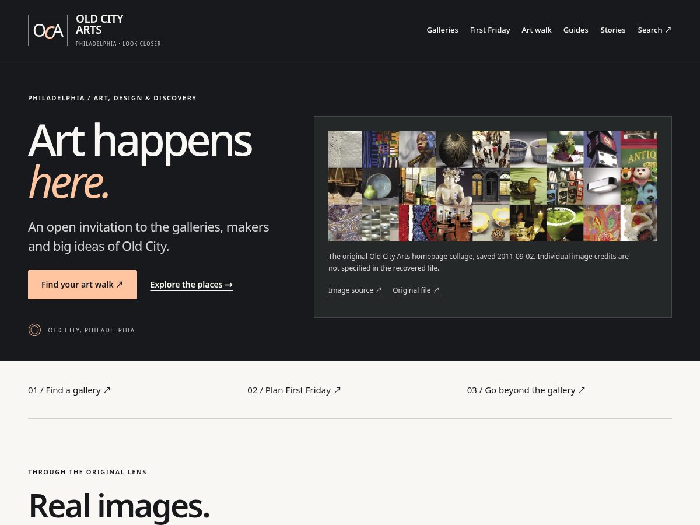Screen dimensions: 700x525
Task: Click the homepage collage image
Action: (x=493, y=186)
